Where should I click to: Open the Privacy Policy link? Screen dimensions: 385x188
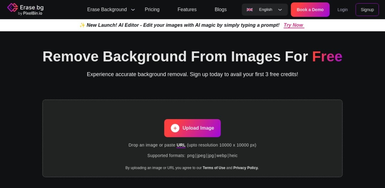[246, 168]
